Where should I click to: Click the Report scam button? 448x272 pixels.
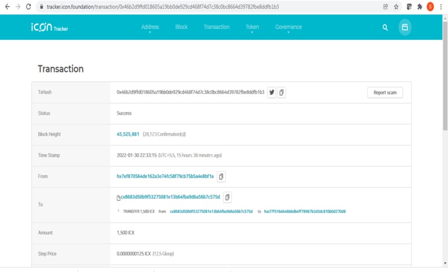coord(385,93)
